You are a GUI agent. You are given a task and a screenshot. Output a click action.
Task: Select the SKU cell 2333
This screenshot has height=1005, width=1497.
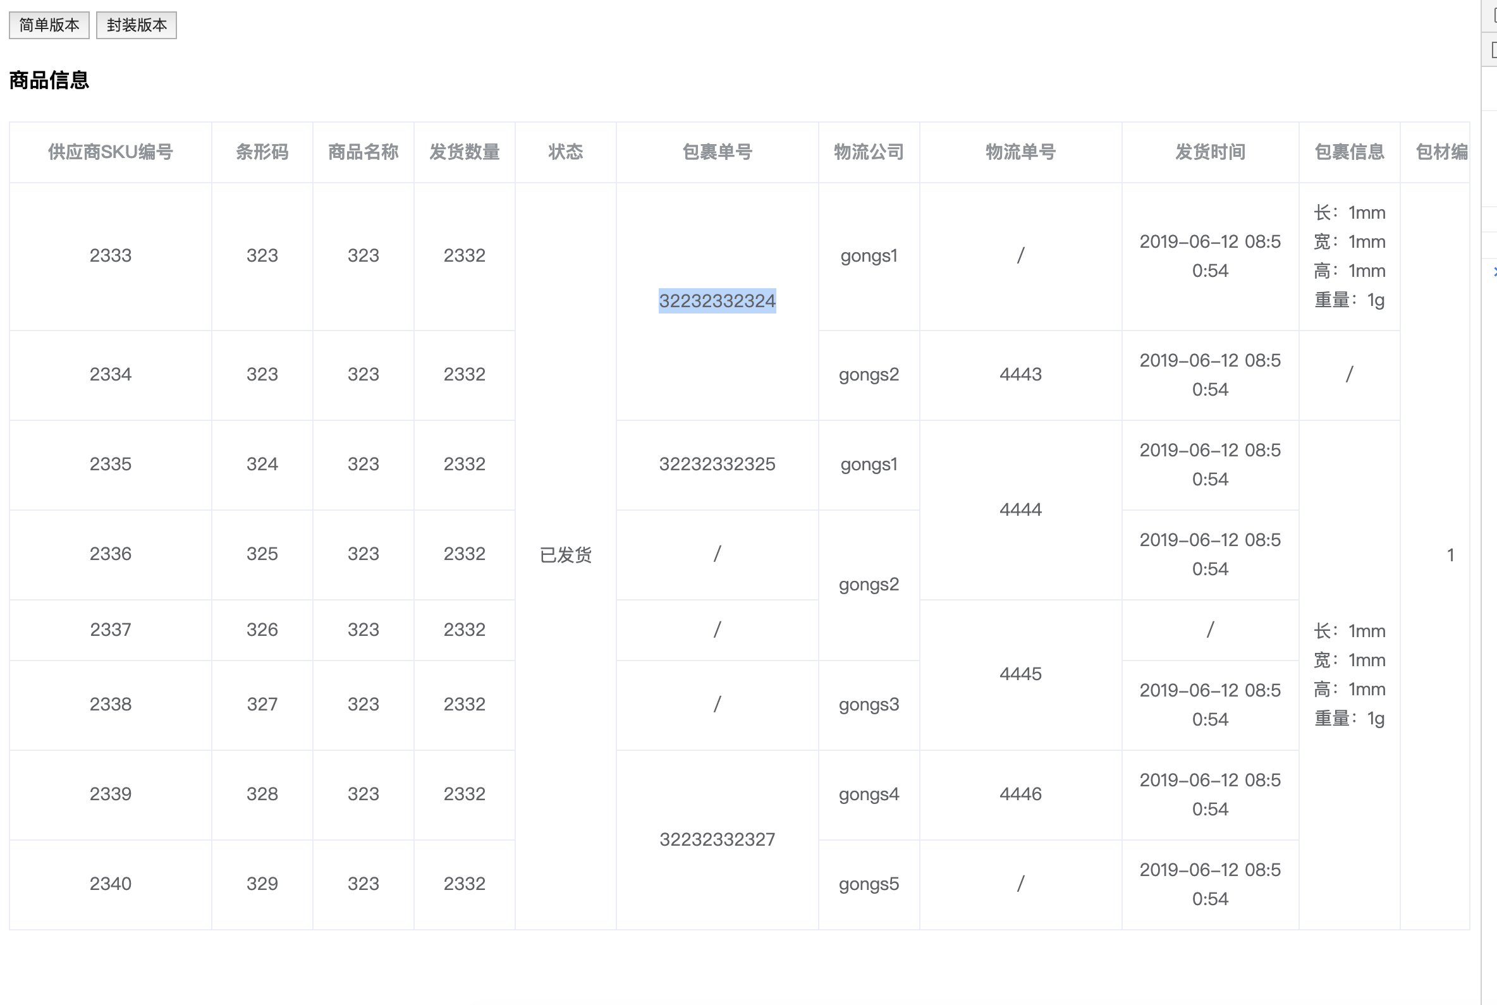110,256
